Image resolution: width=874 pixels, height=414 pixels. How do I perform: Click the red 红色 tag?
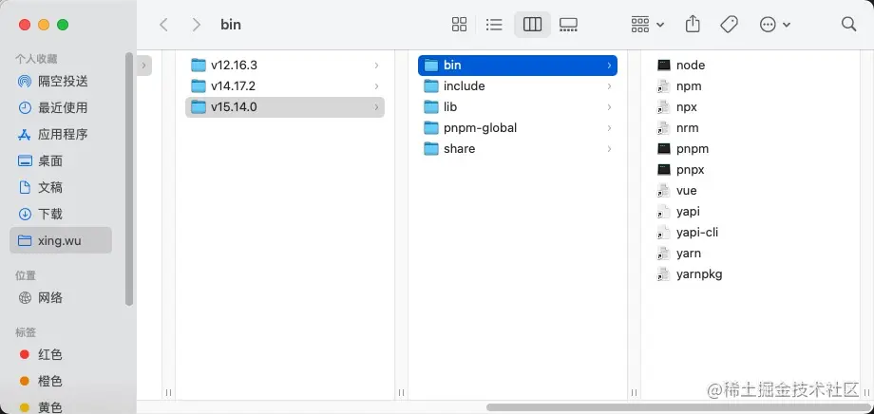(49, 355)
